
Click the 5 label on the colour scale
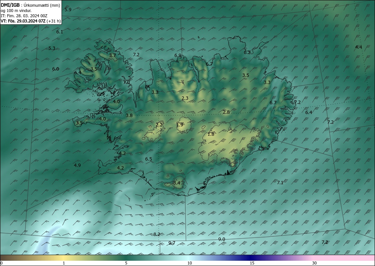126,263
